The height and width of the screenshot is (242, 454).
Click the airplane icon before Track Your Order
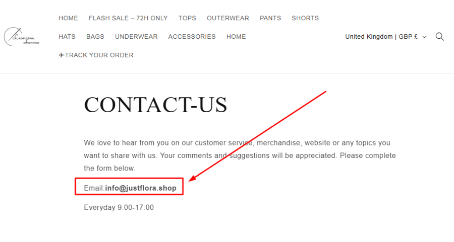pyautogui.click(x=62, y=55)
